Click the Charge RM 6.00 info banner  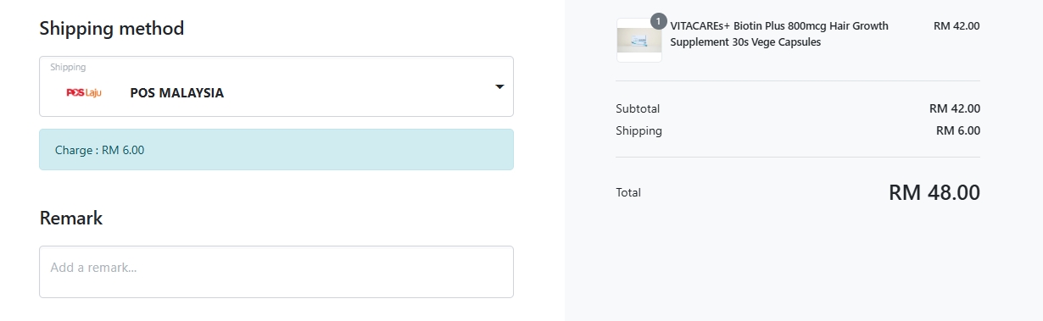tap(276, 150)
